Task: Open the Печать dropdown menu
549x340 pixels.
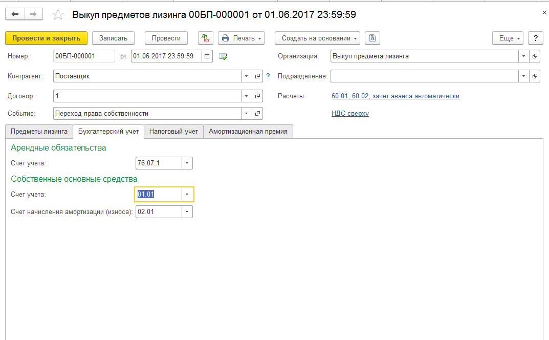Action: point(241,38)
